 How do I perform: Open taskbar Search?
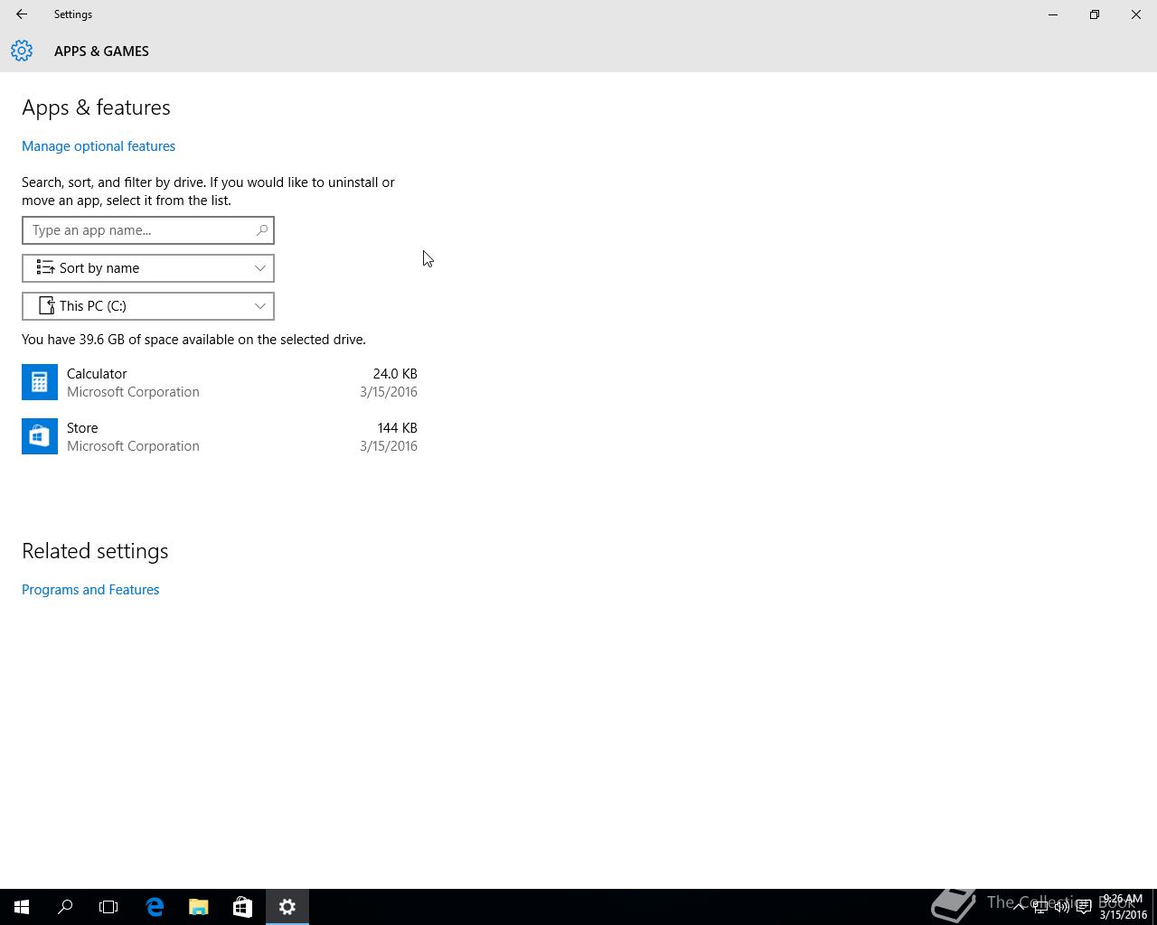65,907
